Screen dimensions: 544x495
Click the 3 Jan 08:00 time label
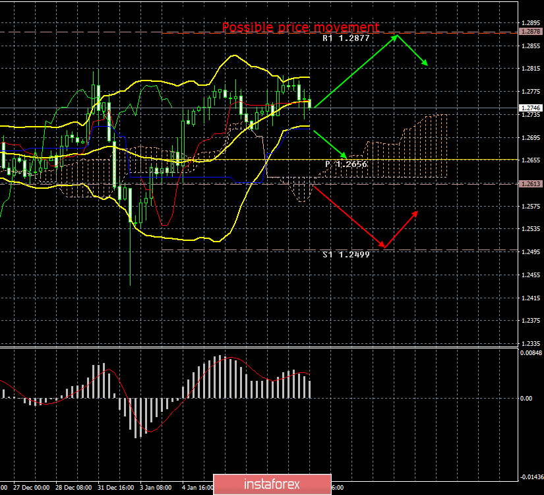(156, 488)
